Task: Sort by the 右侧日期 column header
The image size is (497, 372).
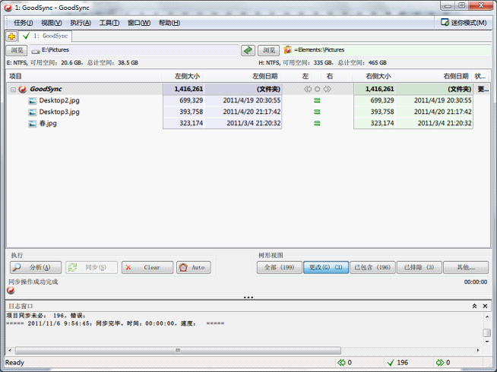Action: coord(434,76)
